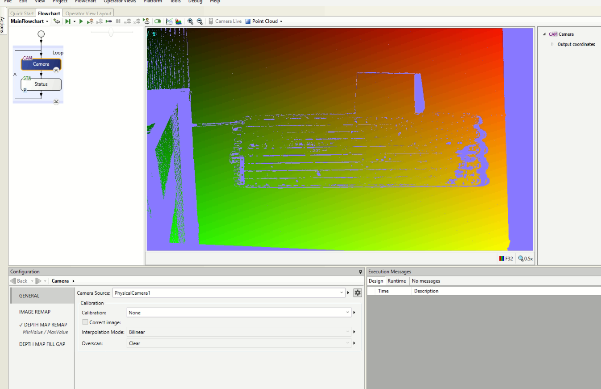This screenshot has height=389, width=601.
Task: Open the Calibration dropdown
Action: coord(347,313)
